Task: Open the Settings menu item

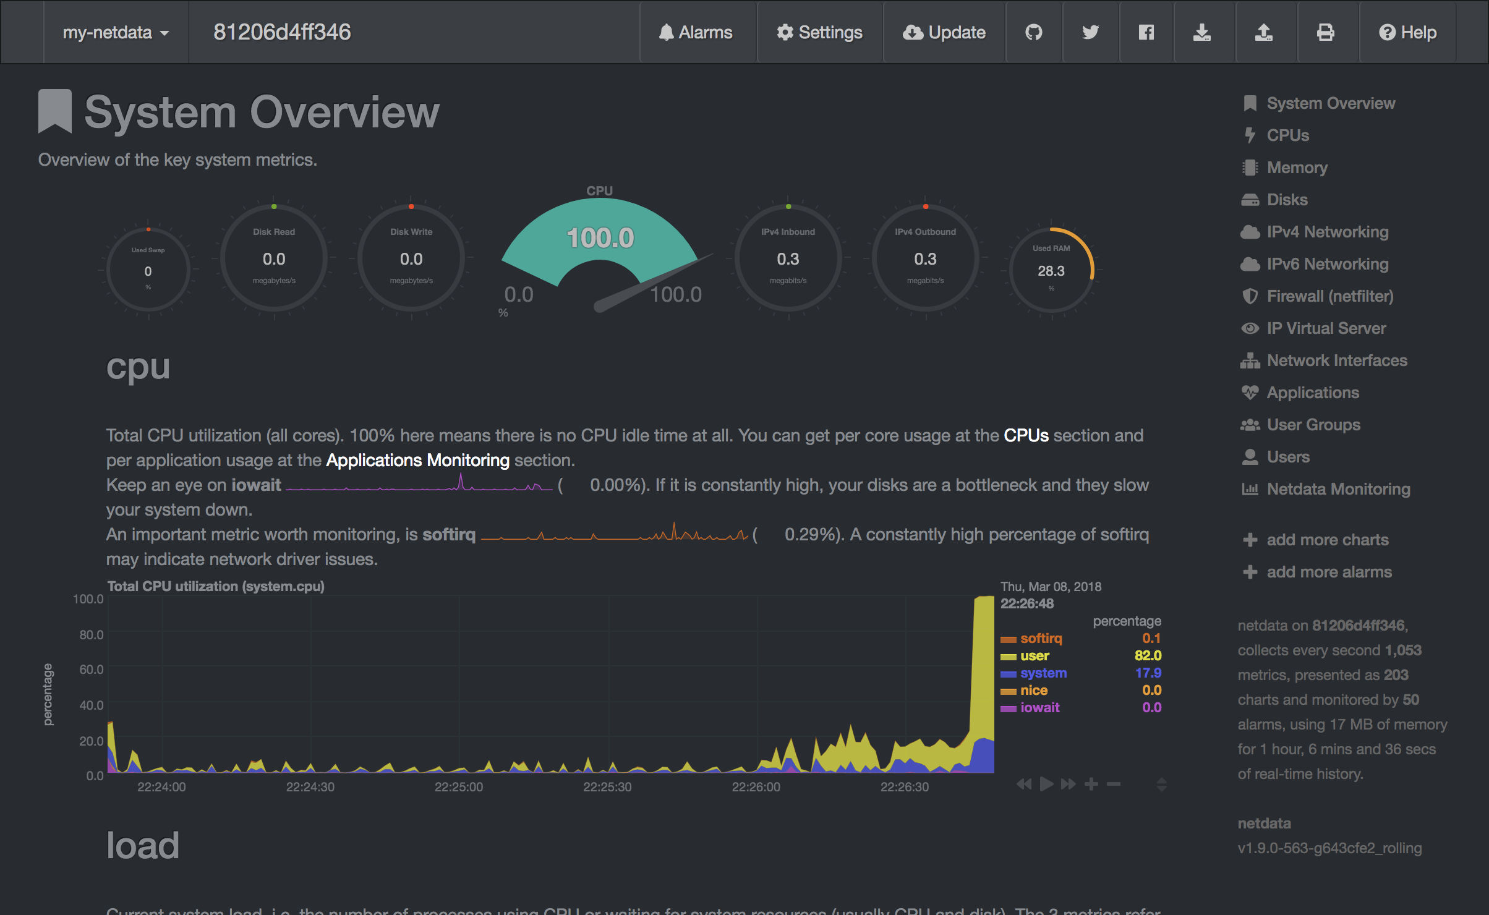Action: coord(819,32)
